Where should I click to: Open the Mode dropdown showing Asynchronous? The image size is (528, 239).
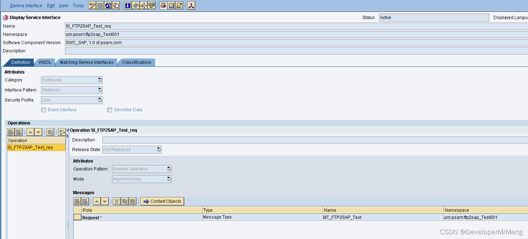pos(168,179)
